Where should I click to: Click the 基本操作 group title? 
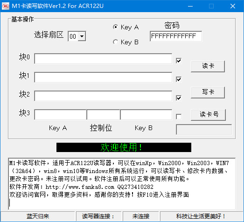[x=22, y=19]
